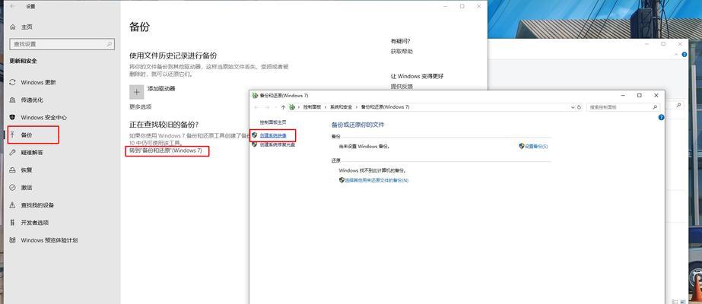This screenshot has width=702, height=304.
Task: Click Back arrow in 备份和还原 window
Action: [256, 107]
